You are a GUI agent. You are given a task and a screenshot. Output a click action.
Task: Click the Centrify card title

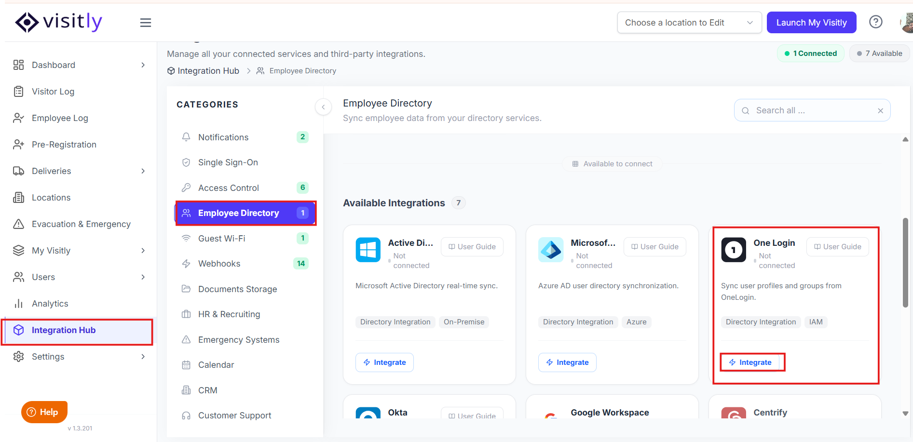coord(770,413)
